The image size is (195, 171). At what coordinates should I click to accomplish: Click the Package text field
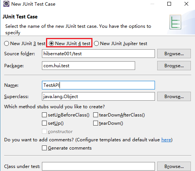point(88,66)
